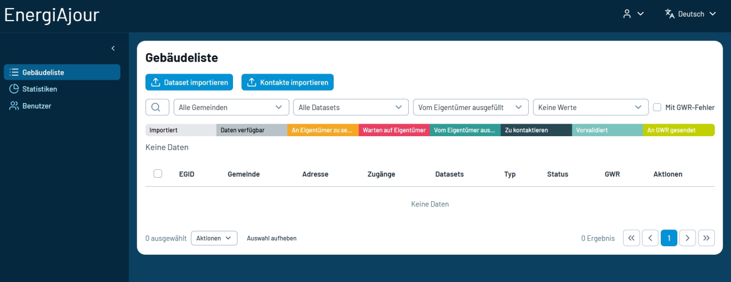
Task: Select page 1 in the pagination
Action: pos(669,238)
